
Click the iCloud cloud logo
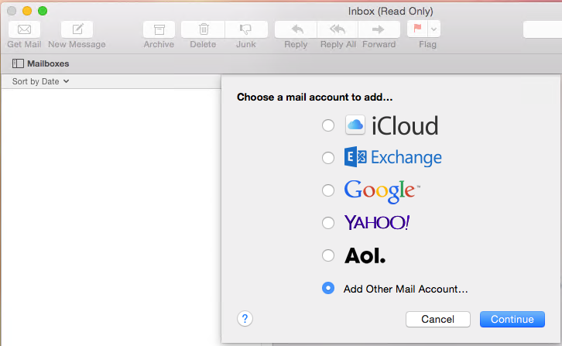tap(355, 125)
